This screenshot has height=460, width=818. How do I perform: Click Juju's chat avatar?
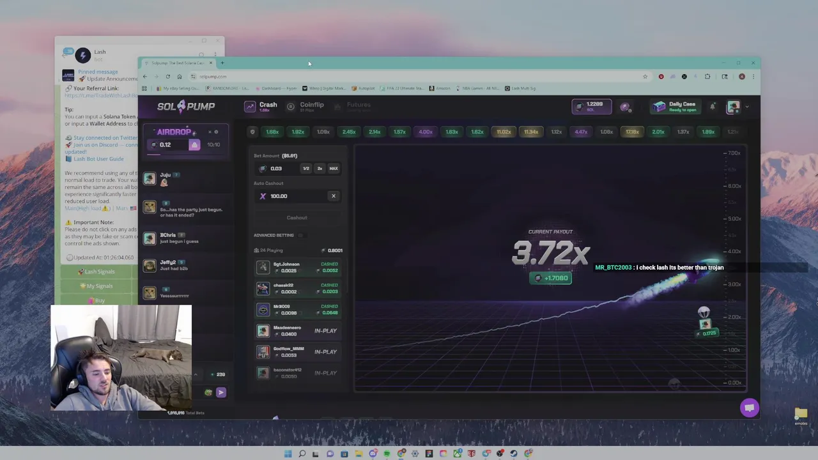[x=150, y=179]
